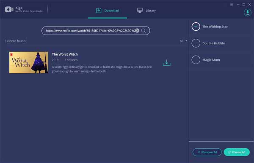Click the Double Hubble status circle
The image size is (254, 163).
196,43
